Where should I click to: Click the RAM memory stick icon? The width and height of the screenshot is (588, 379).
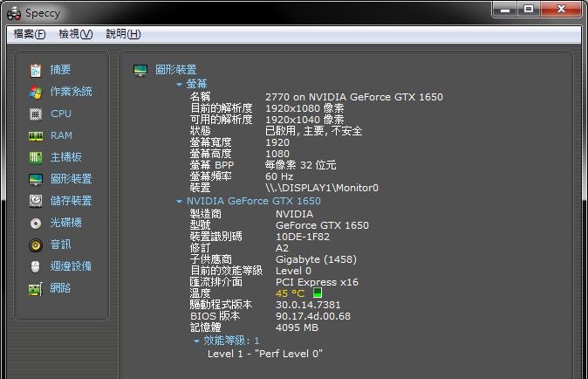(x=36, y=135)
